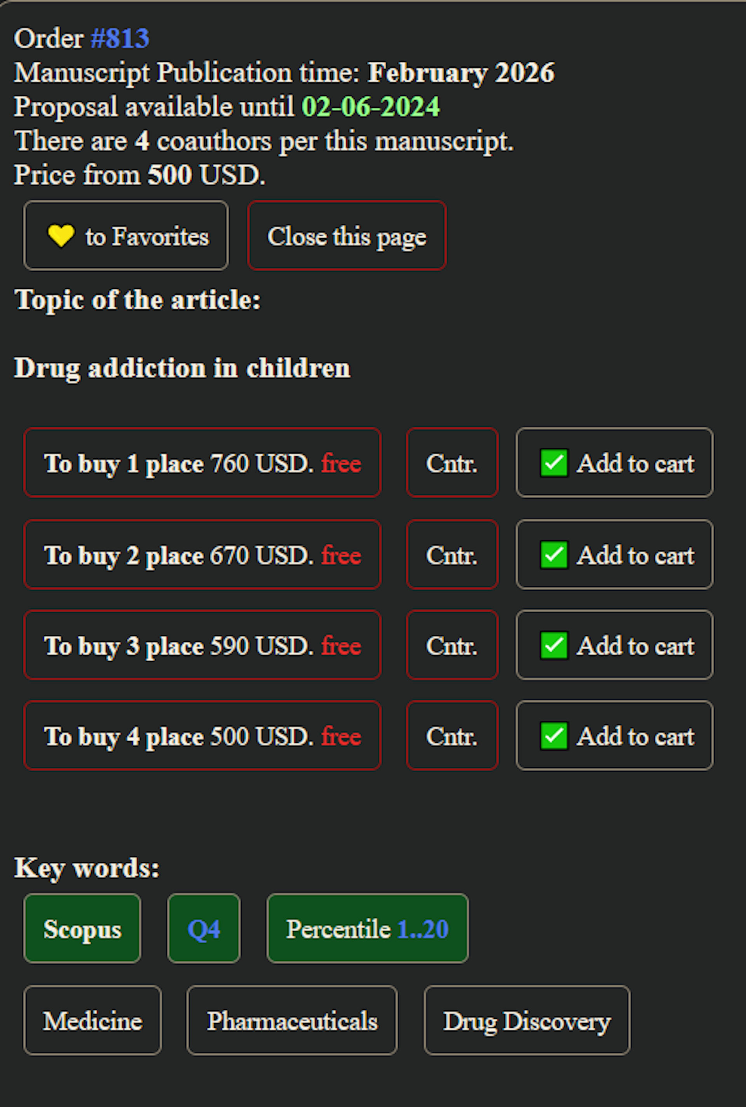Image resolution: width=746 pixels, height=1107 pixels.
Task: Open Cntr. for the 1 place offer
Action: point(452,463)
